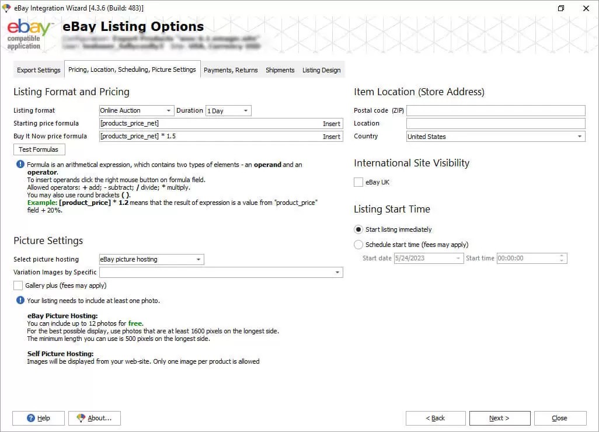Click the Postal code input field
The width and height of the screenshot is (599, 432).
click(x=495, y=110)
